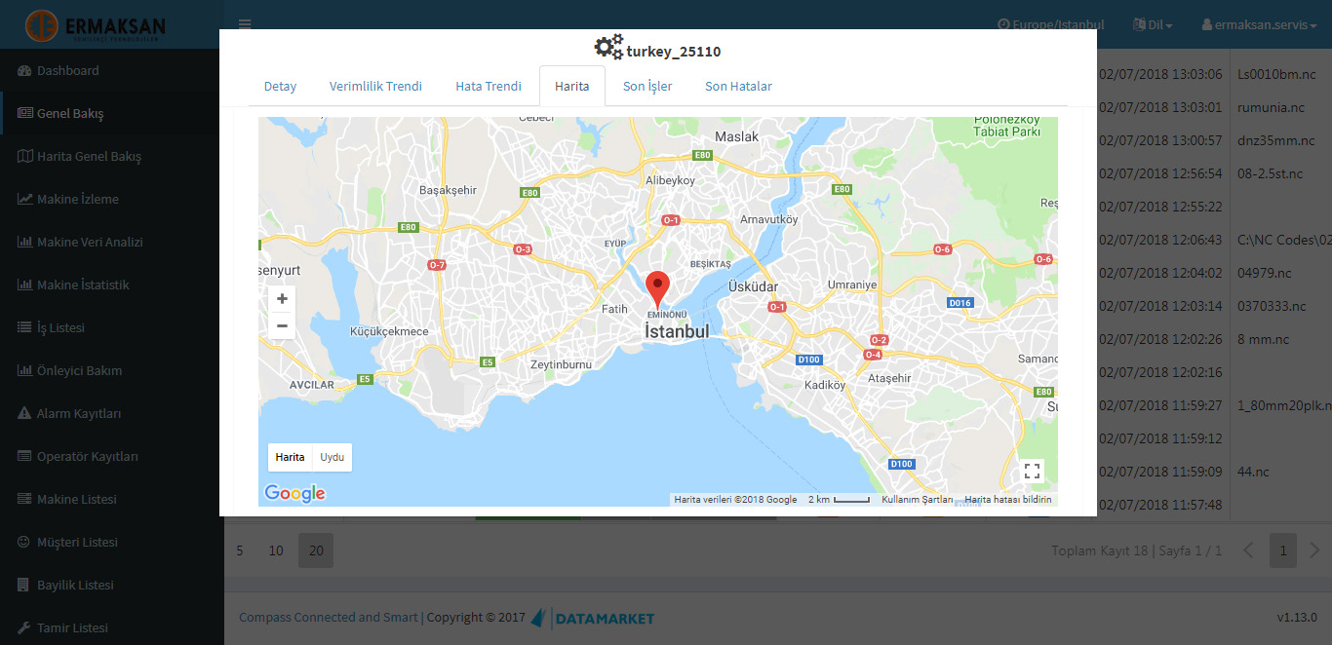This screenshot has width=1332, height=645.
Task: Open Europe/Istanbul timezone selector
Action: tap(1050, 24)
